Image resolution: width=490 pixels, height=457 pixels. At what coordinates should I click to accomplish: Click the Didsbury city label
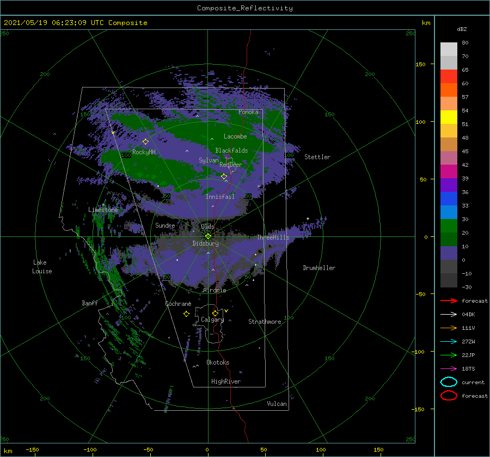tap(206, 243)
